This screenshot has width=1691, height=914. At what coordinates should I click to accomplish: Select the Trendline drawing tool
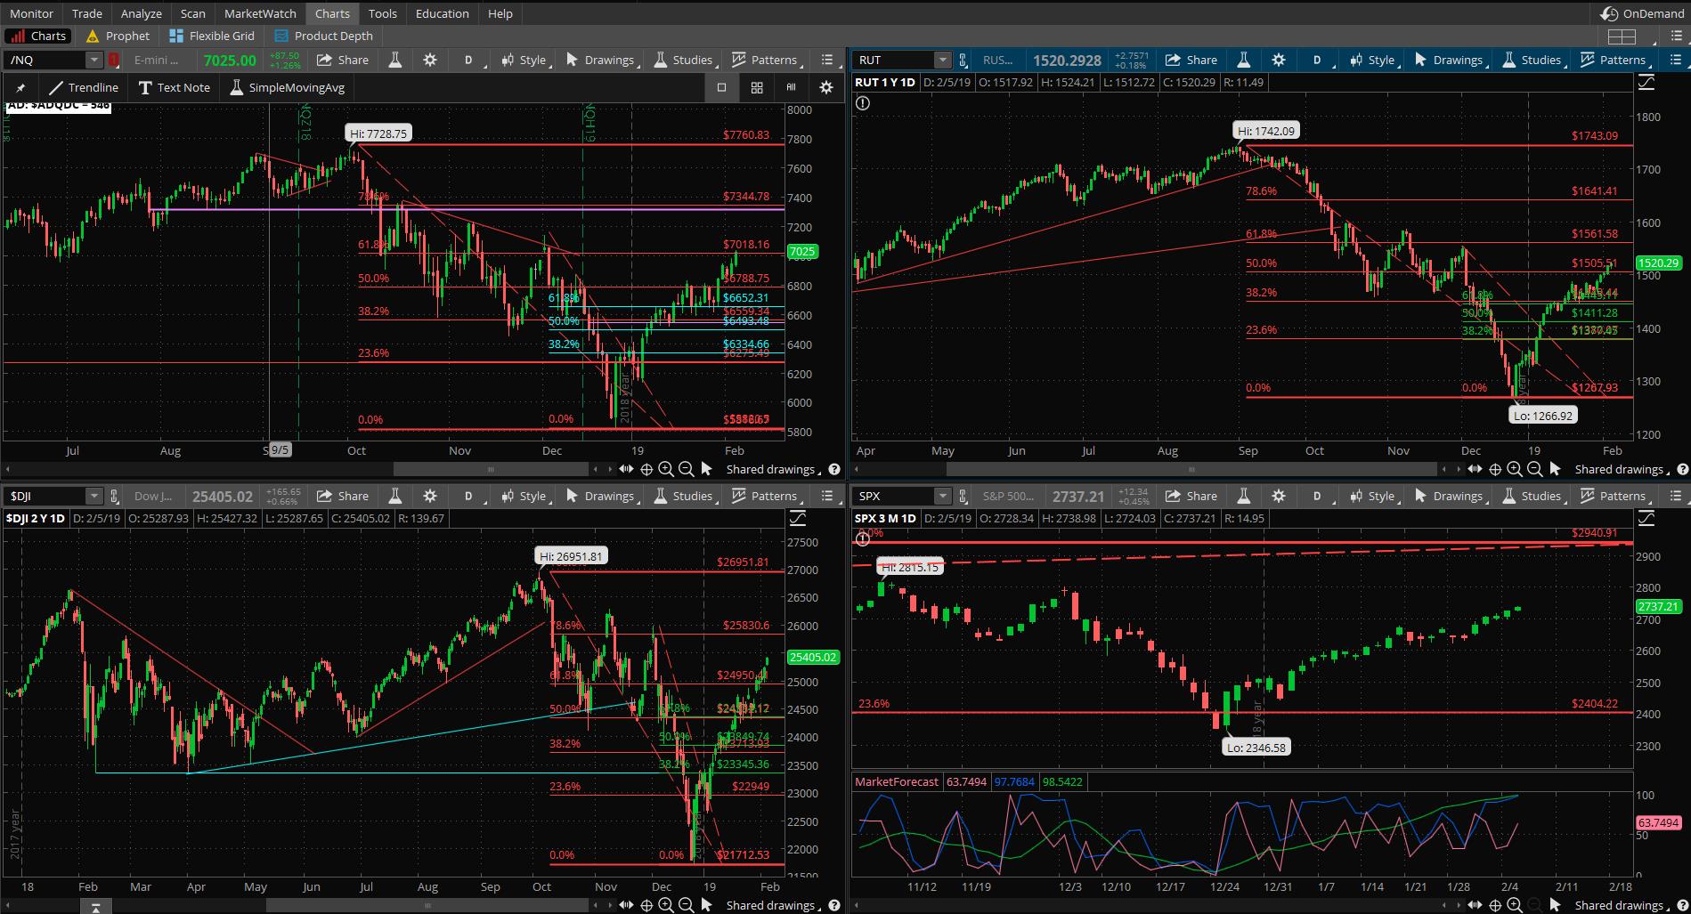coord(84,87)
